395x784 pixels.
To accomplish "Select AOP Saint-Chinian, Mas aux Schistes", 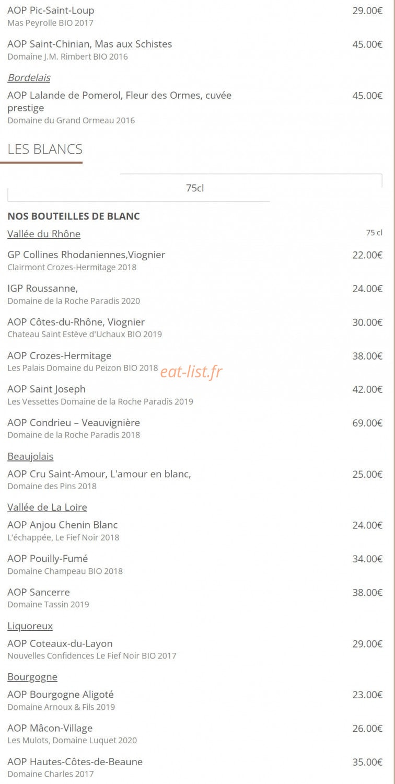I will coord(195,50).
